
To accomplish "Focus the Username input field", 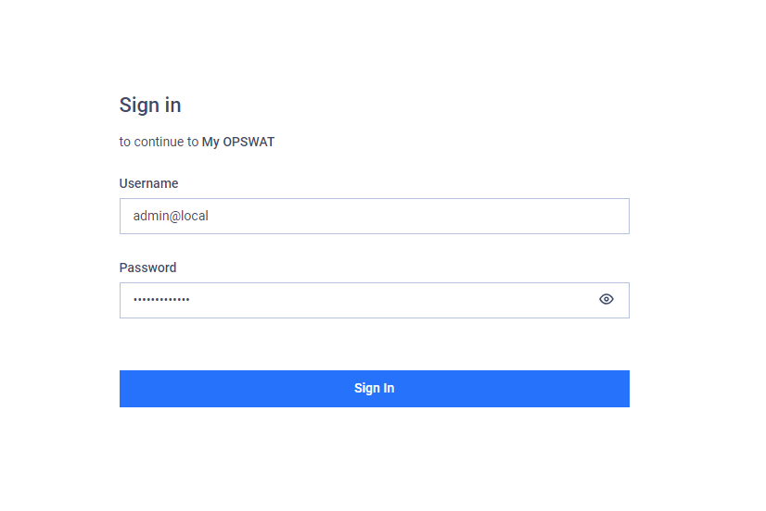I will pyautogui.click(x=375, y=216).
